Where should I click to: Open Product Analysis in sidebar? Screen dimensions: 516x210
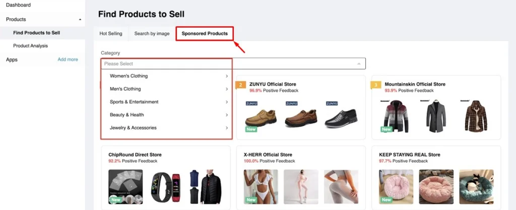tap(30, 46)
